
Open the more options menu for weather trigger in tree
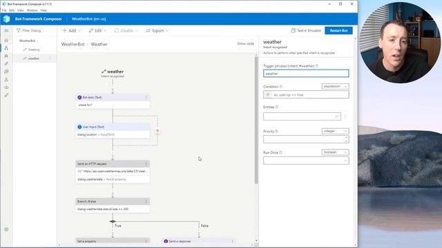(x=50, y=58)
